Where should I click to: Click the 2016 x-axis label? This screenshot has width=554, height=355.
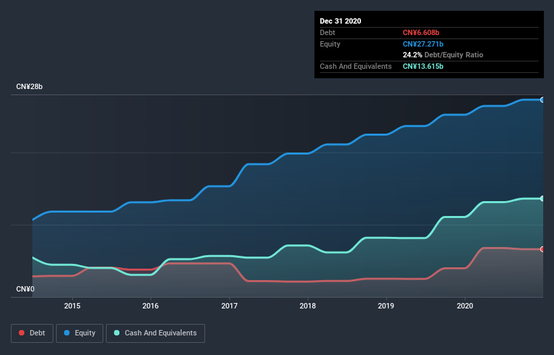[150, 306]
